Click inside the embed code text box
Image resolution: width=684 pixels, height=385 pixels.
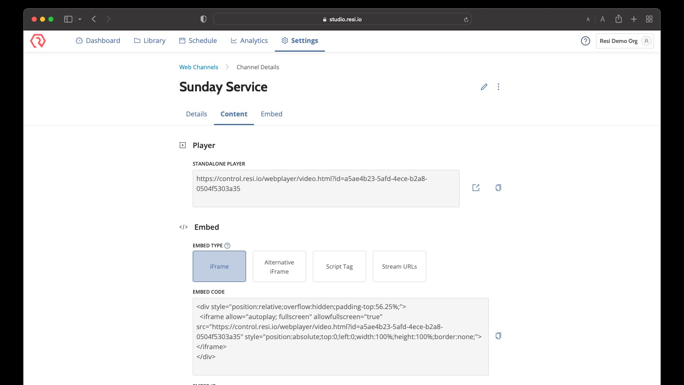pos(341,337)
